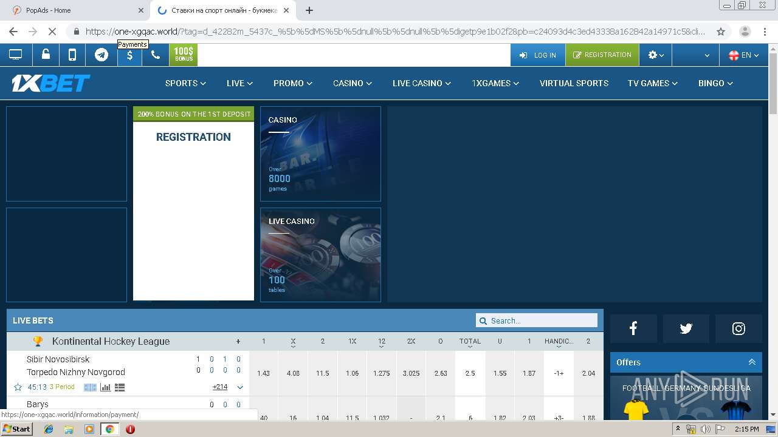Select odds 1.43 for Sibir win

263,373
